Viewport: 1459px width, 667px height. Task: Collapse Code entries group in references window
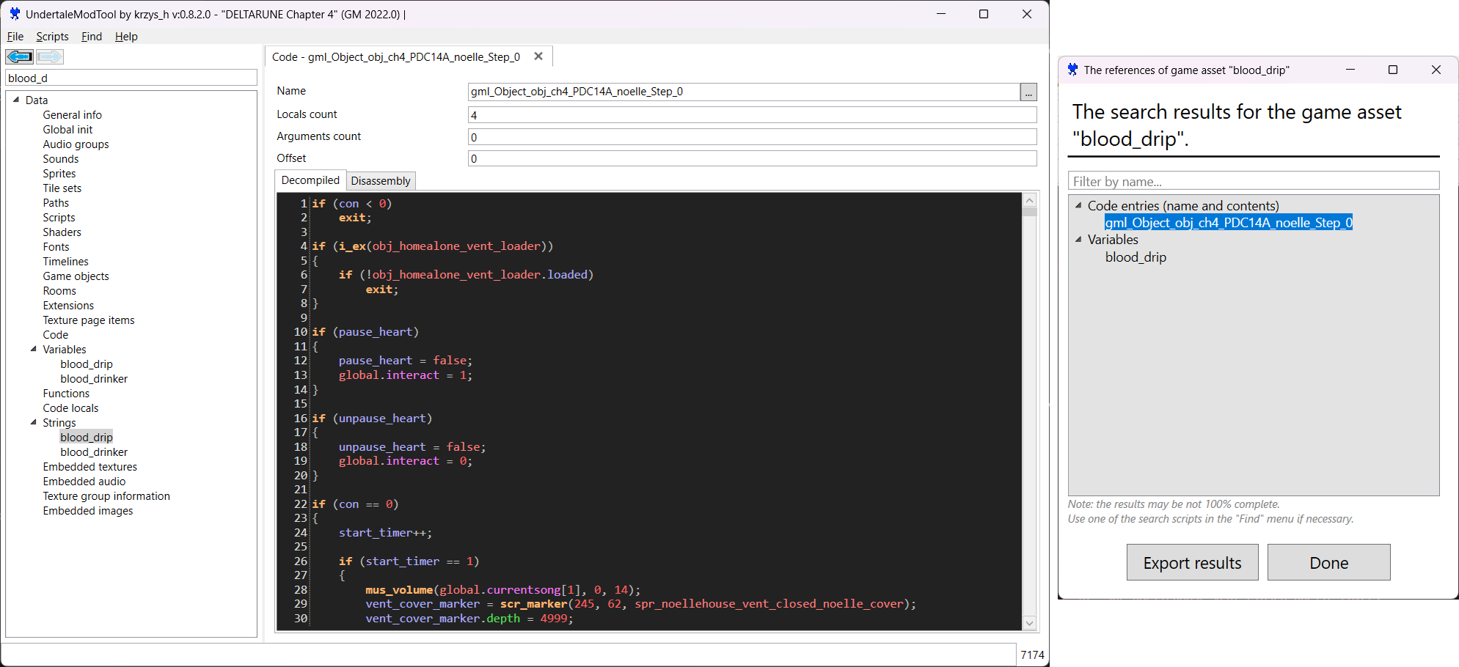coord(1078,206)
